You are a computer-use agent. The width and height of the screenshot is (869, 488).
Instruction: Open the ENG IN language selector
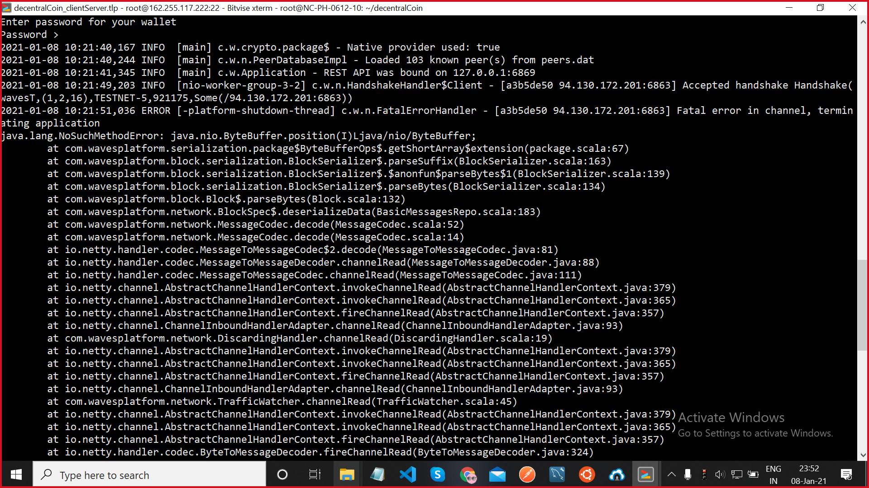(774, 474)
